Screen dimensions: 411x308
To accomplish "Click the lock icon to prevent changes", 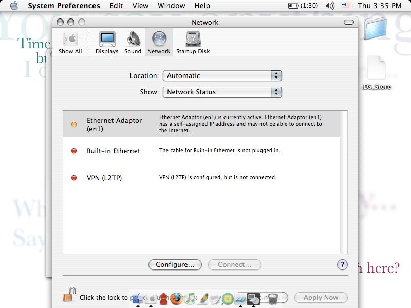I will coord(69,295).
